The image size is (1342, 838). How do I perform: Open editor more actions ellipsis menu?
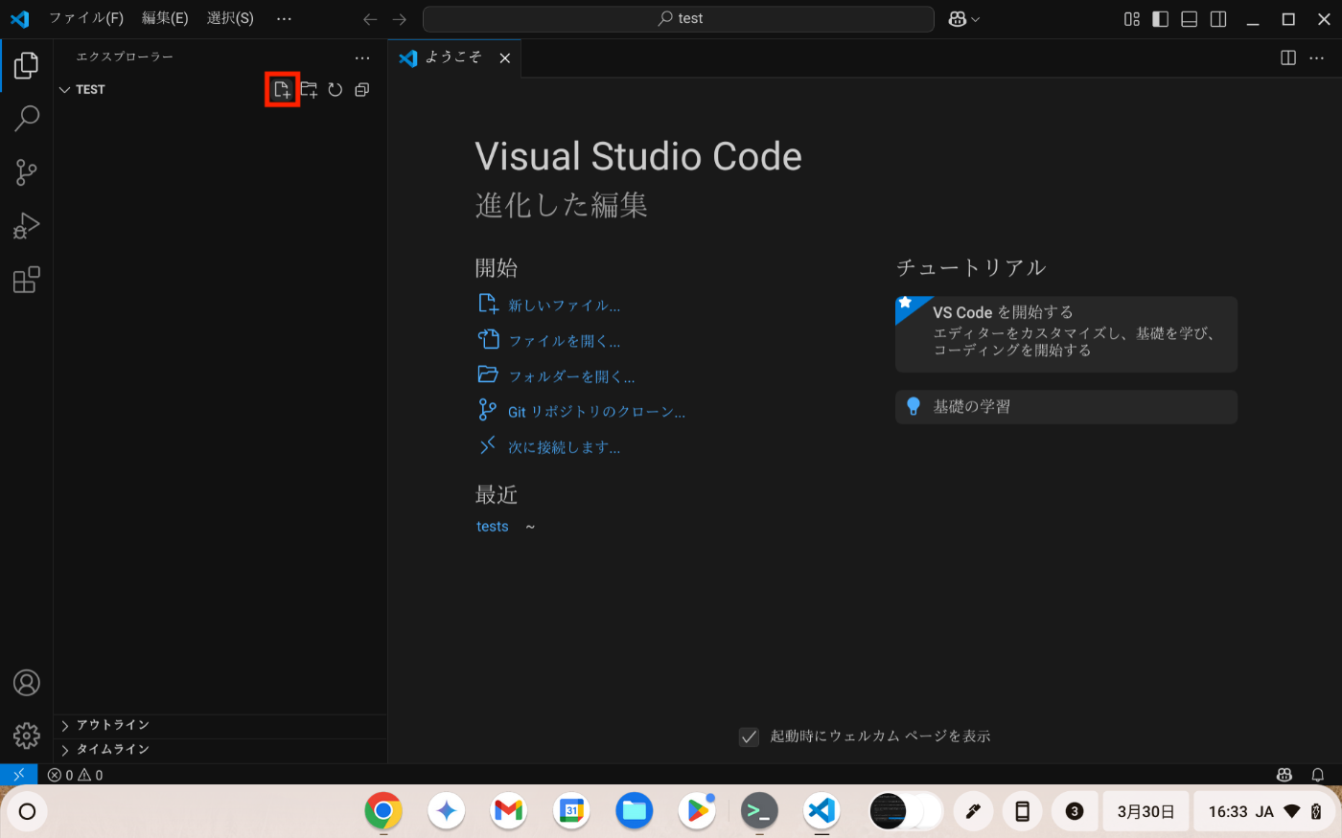[1317, 57]
